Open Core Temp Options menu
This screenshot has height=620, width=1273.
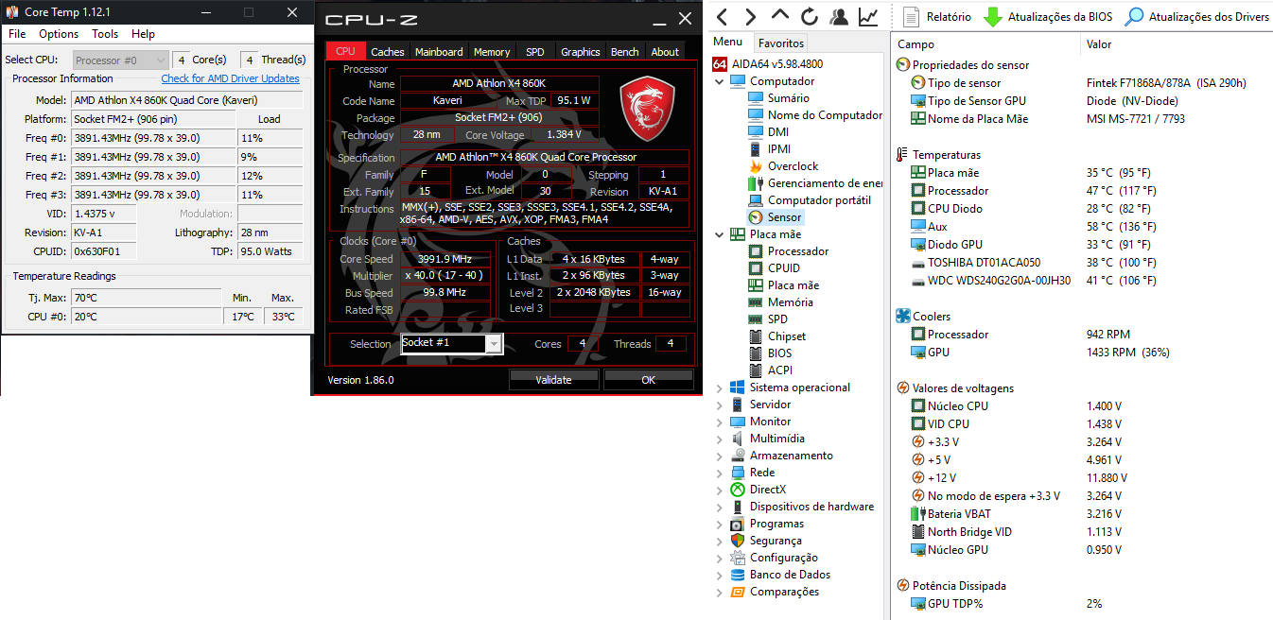59,34
